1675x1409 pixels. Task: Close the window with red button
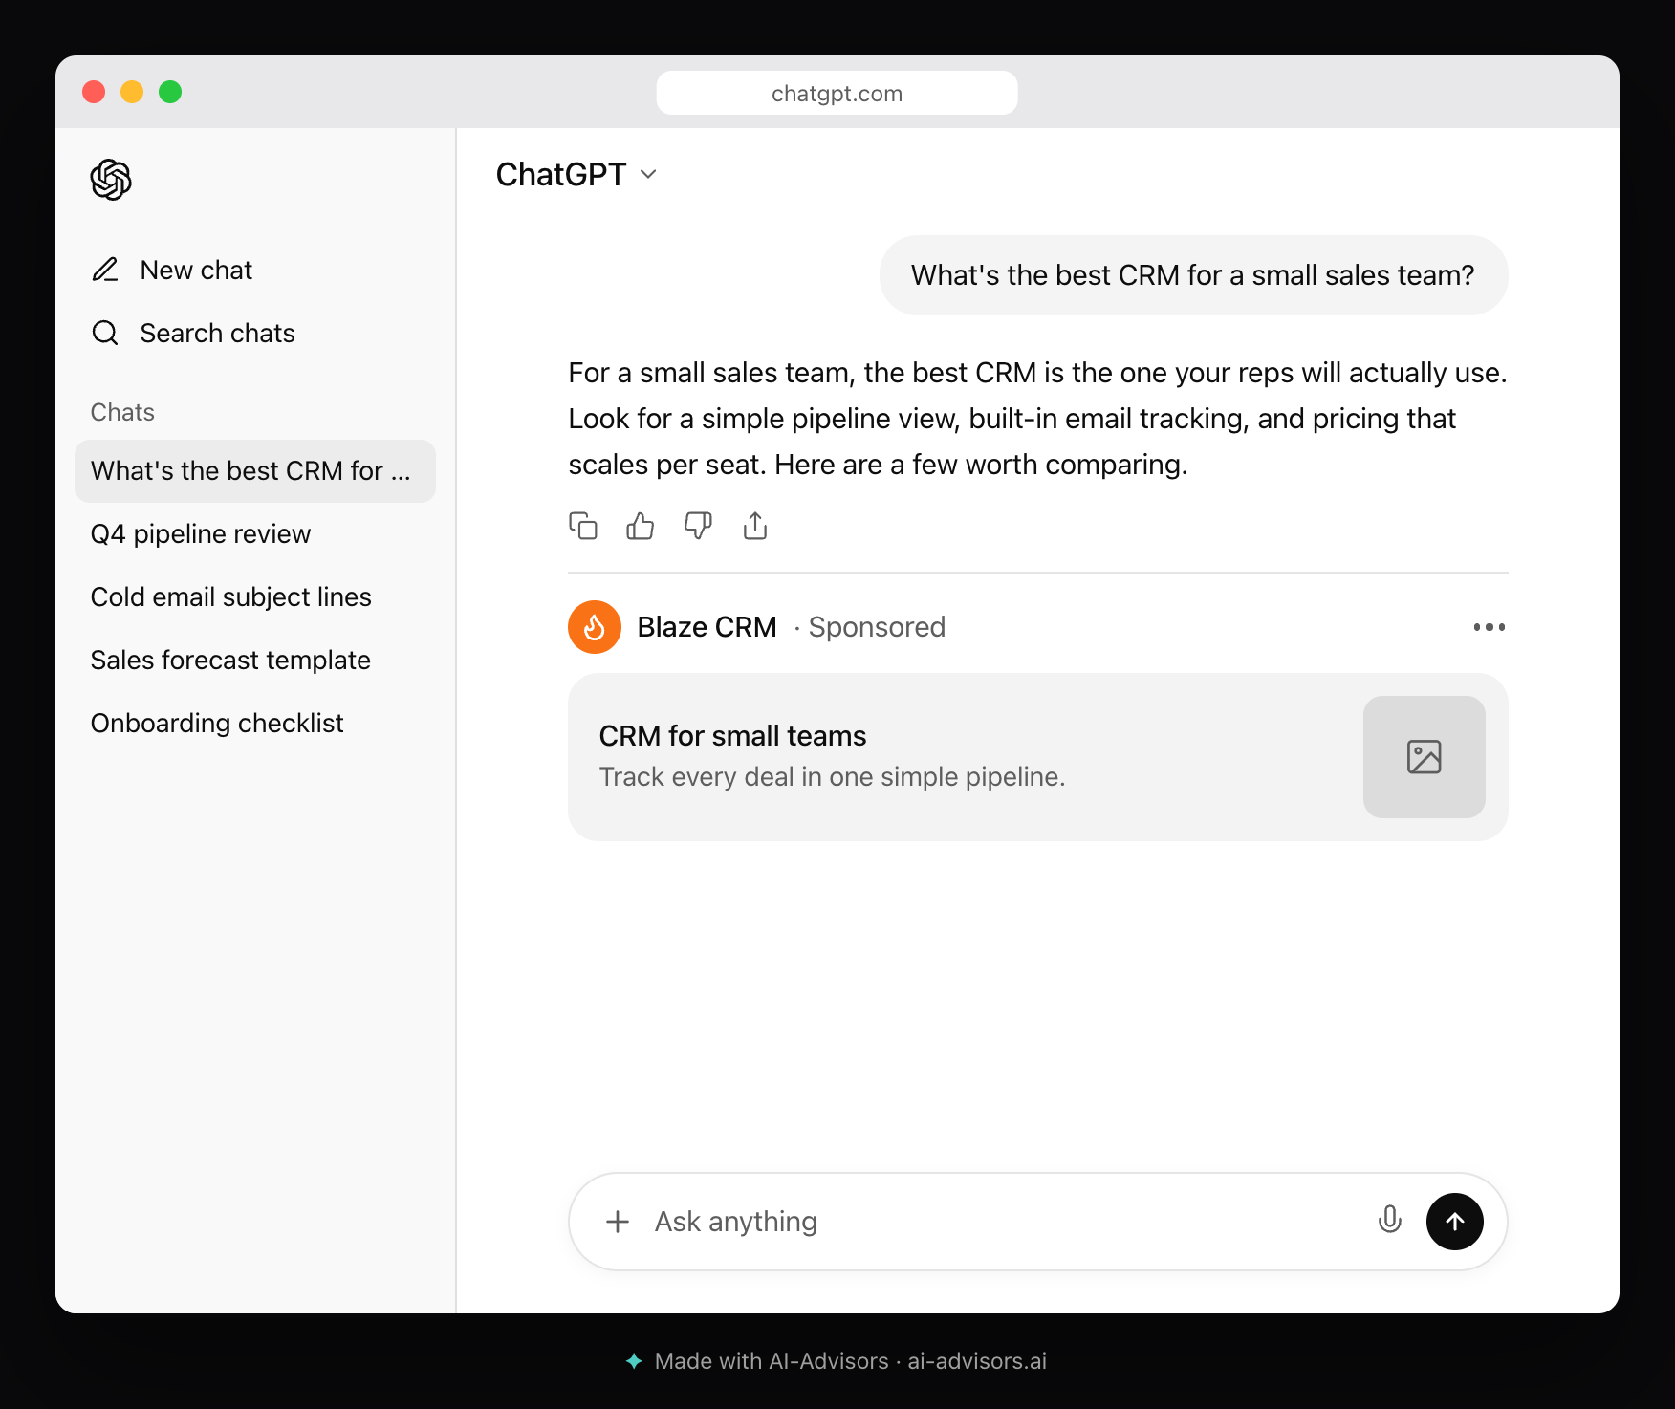pos(94,92)
